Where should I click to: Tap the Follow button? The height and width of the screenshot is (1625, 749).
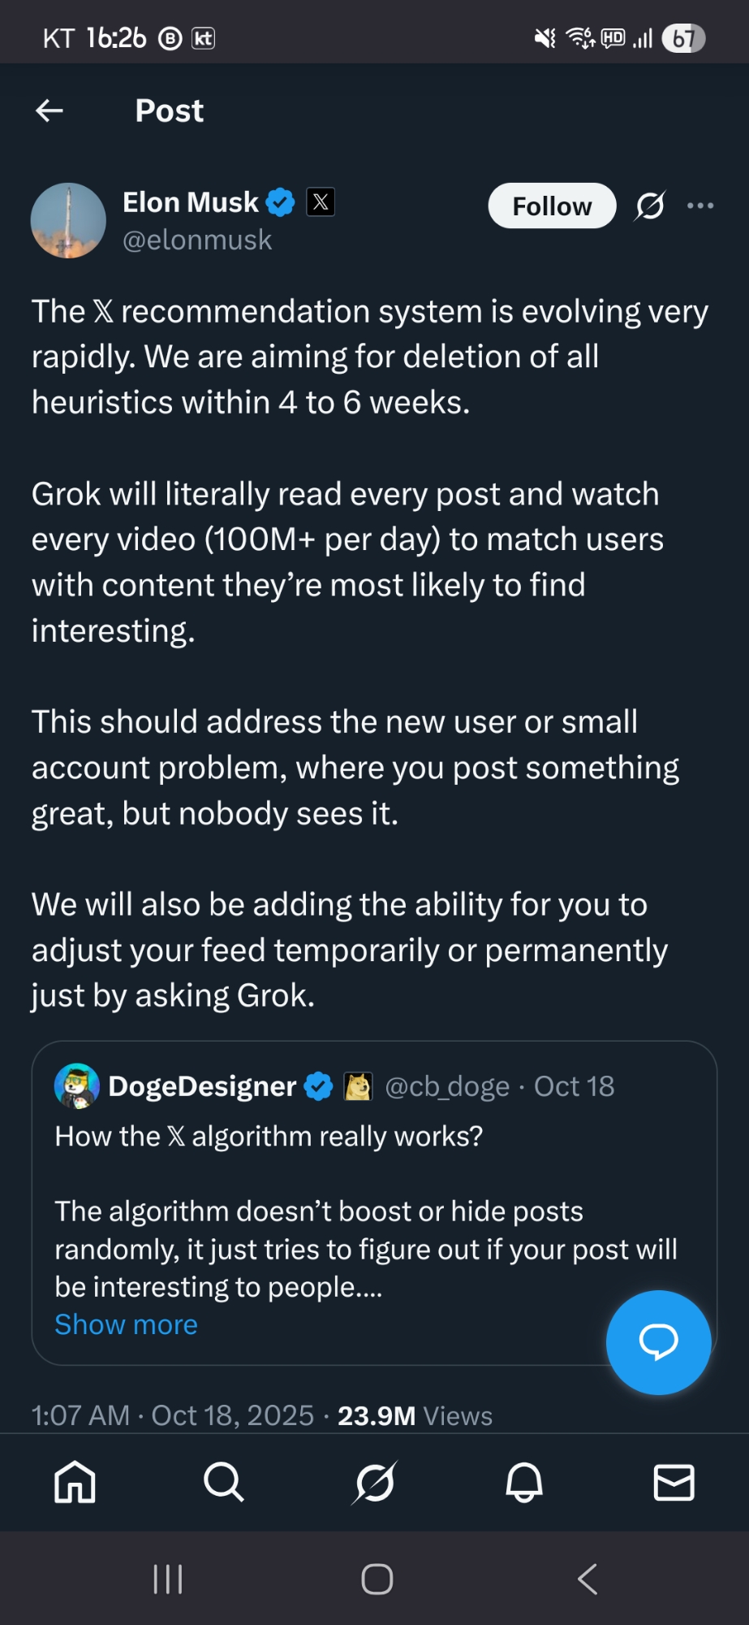(552, 206)
